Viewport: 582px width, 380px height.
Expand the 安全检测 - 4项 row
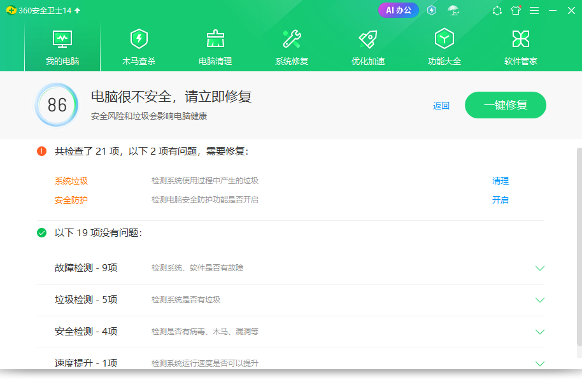540,332
